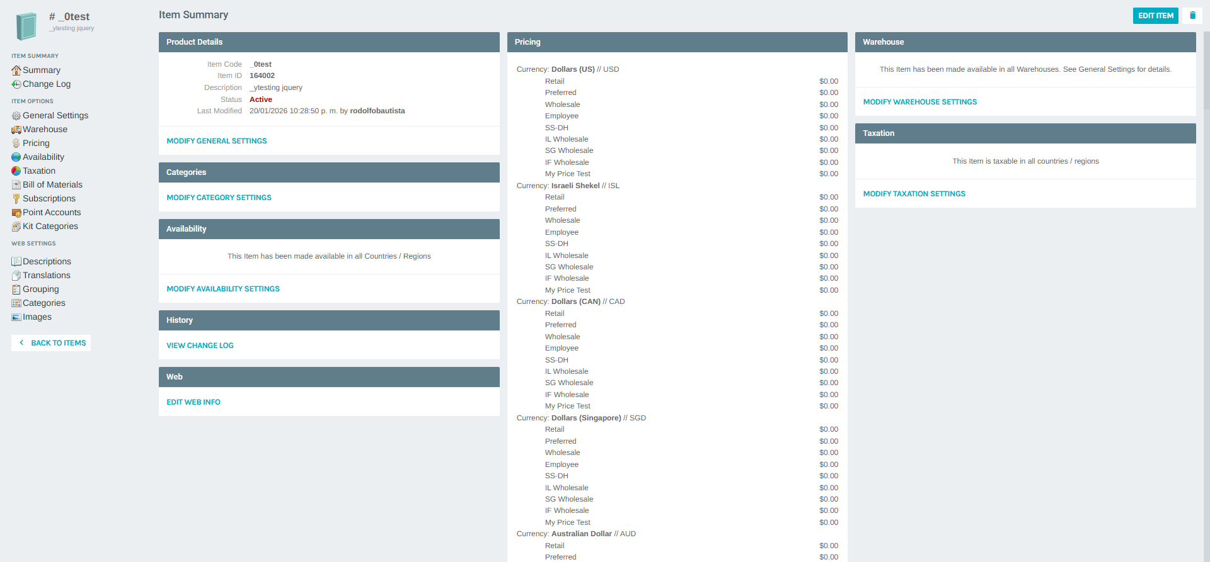
Task: Select Pricing in the sidebar
Action: [x=36, y=143]
